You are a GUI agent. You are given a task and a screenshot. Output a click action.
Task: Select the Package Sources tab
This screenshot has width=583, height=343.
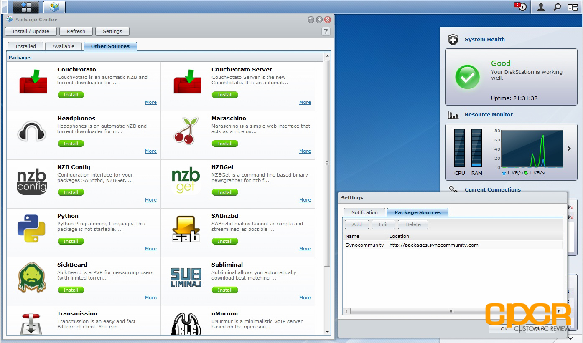[418, 212]
